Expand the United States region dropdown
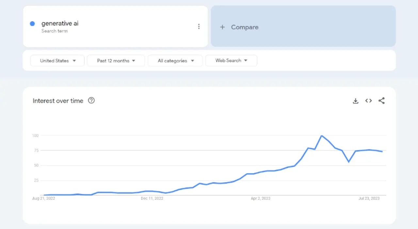 coord(57,61)
